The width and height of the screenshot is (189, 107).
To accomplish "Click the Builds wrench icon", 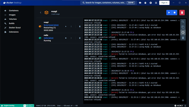I will tap(5, 23).
